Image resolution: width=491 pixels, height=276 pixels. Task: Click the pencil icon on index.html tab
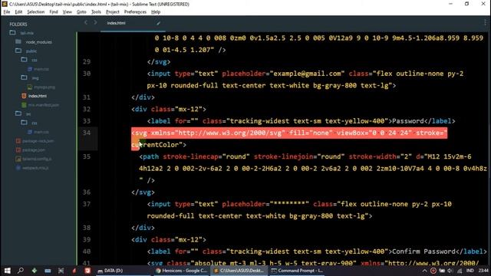[x=159, y=23]
